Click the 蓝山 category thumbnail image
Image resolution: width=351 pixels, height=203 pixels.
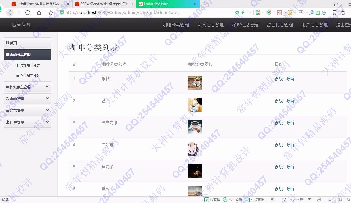pyautogui.click(x=195, y=105)
